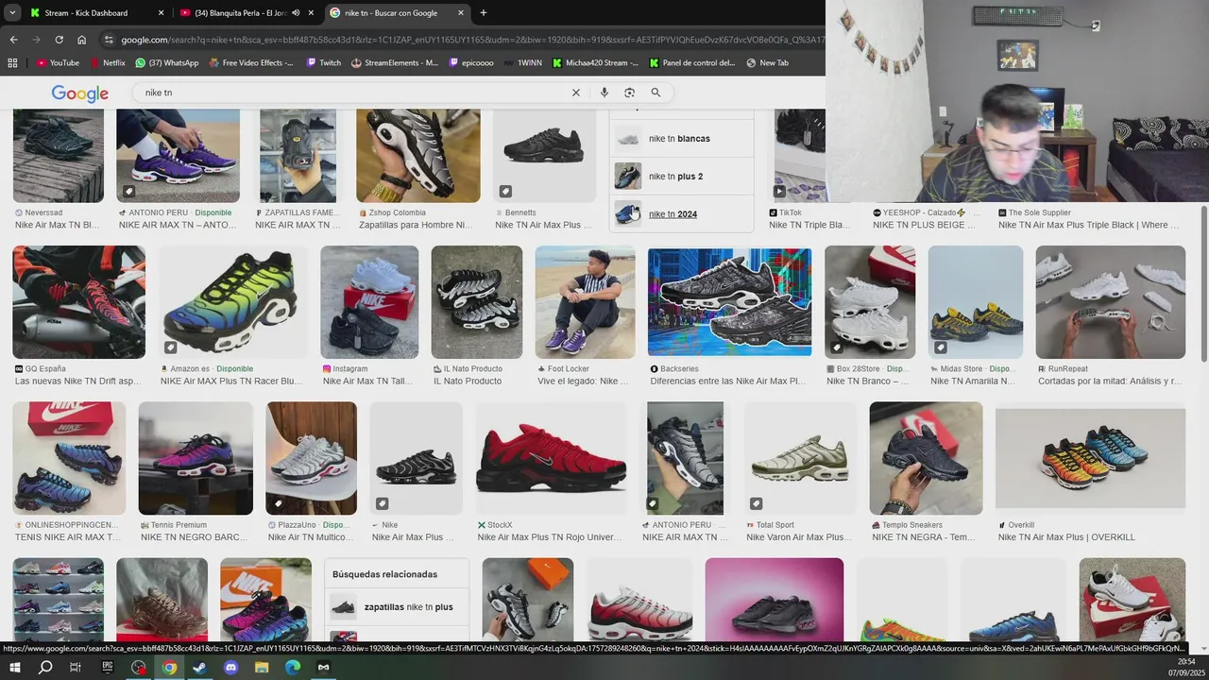The height and width of the screenshot is (680, 1209).
Task: Select suggestion nike tn 2024
Action: click(681, 214)
